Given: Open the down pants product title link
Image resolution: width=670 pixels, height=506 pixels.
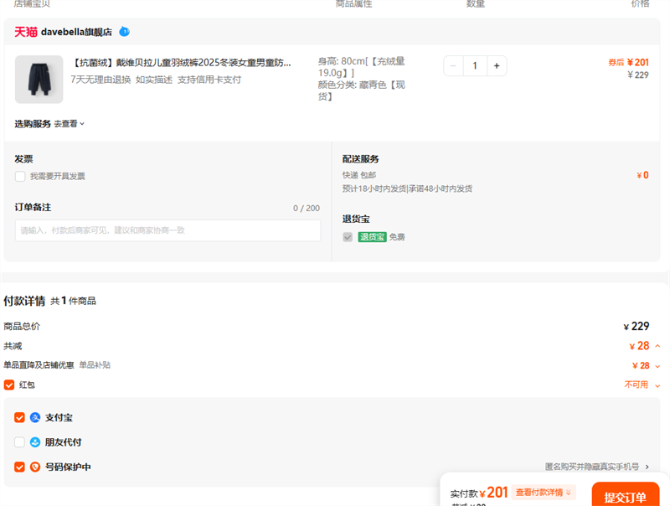Looking at the screenshot, I should point(182,63).
